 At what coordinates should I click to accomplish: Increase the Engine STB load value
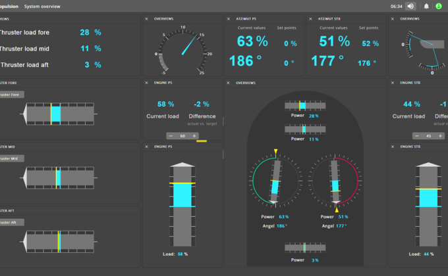441,135
